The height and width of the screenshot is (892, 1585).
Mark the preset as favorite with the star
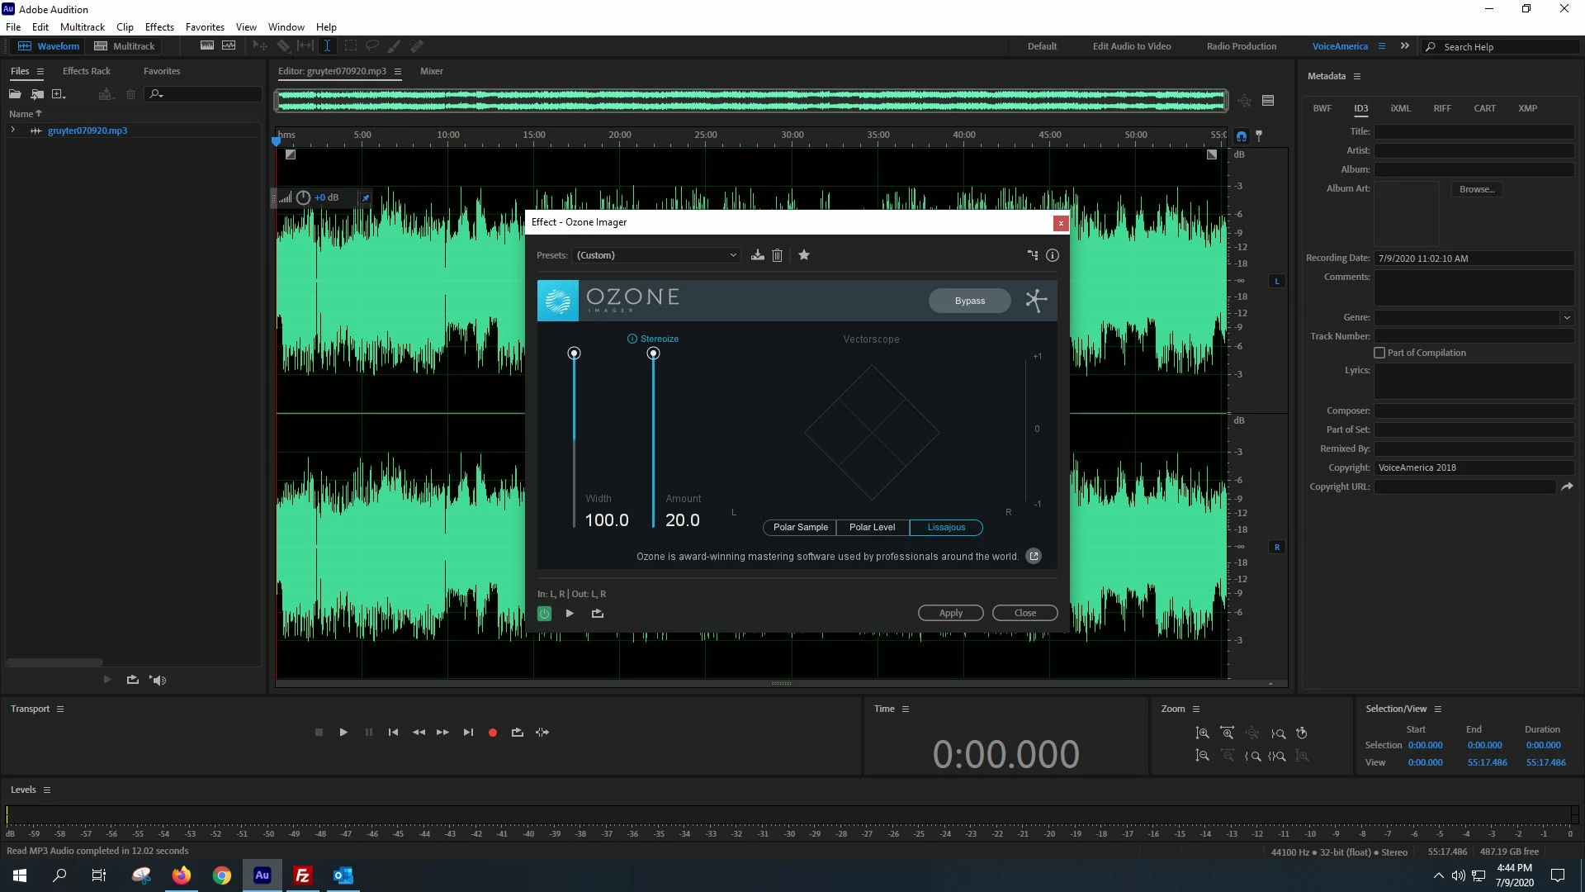point(804,255)
